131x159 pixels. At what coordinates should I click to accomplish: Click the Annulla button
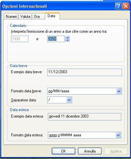[x=90, y=151]
